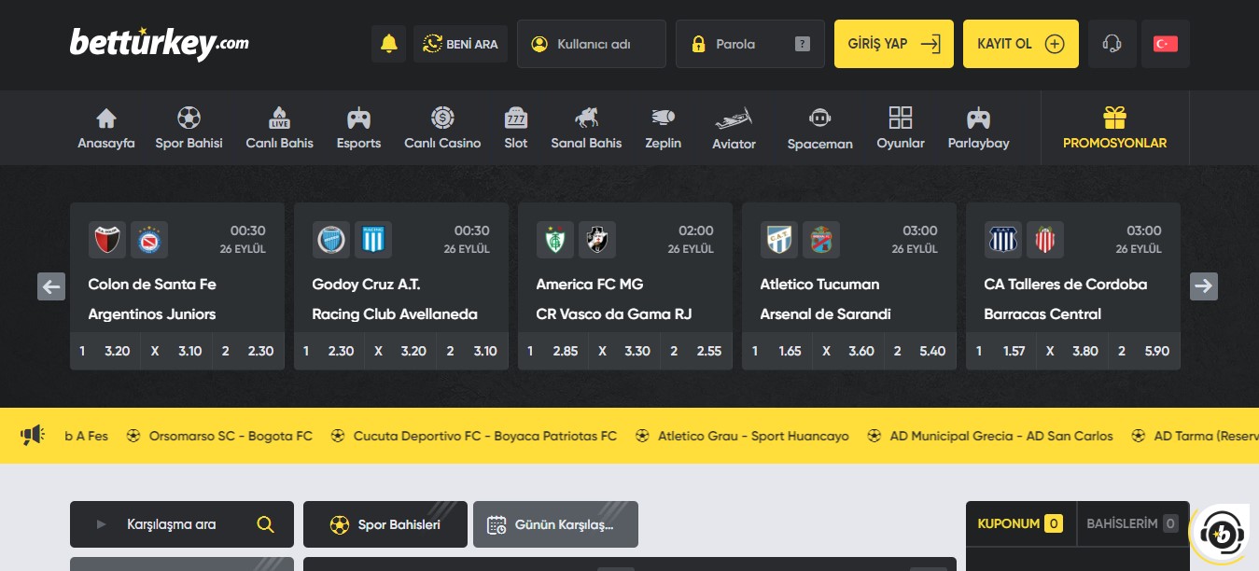Show next matches with right arrow
This screenshot has width=1259, height=571.
[1204, 286]
